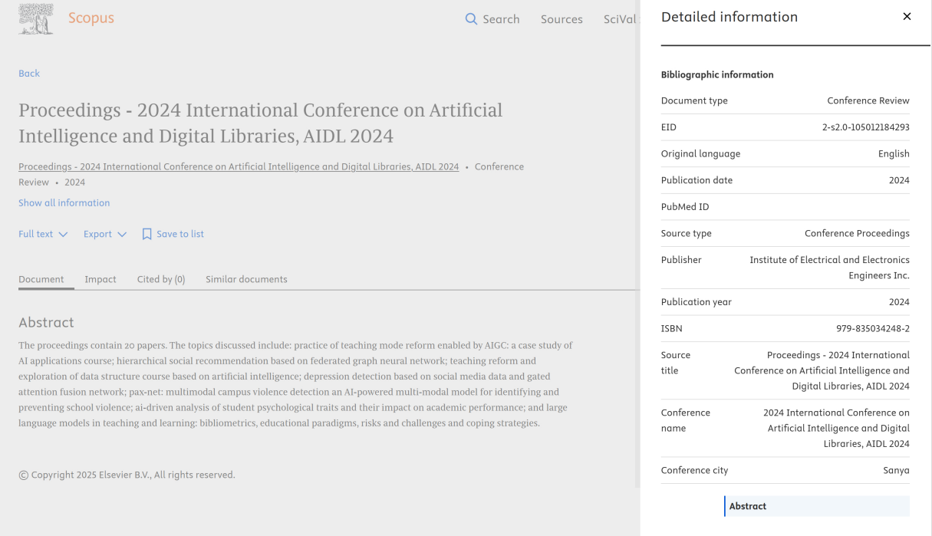
Task: Click the Conference name value text
Action: [x=836, y=428]
